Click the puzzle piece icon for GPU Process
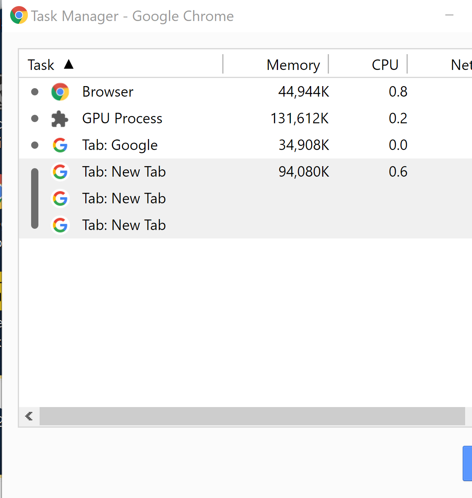 pyautogui.click(x=60, y=118)
